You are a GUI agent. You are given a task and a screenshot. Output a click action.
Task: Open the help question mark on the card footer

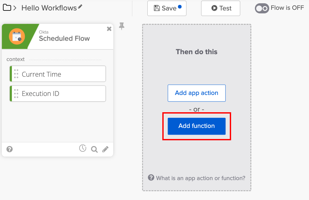10,149
